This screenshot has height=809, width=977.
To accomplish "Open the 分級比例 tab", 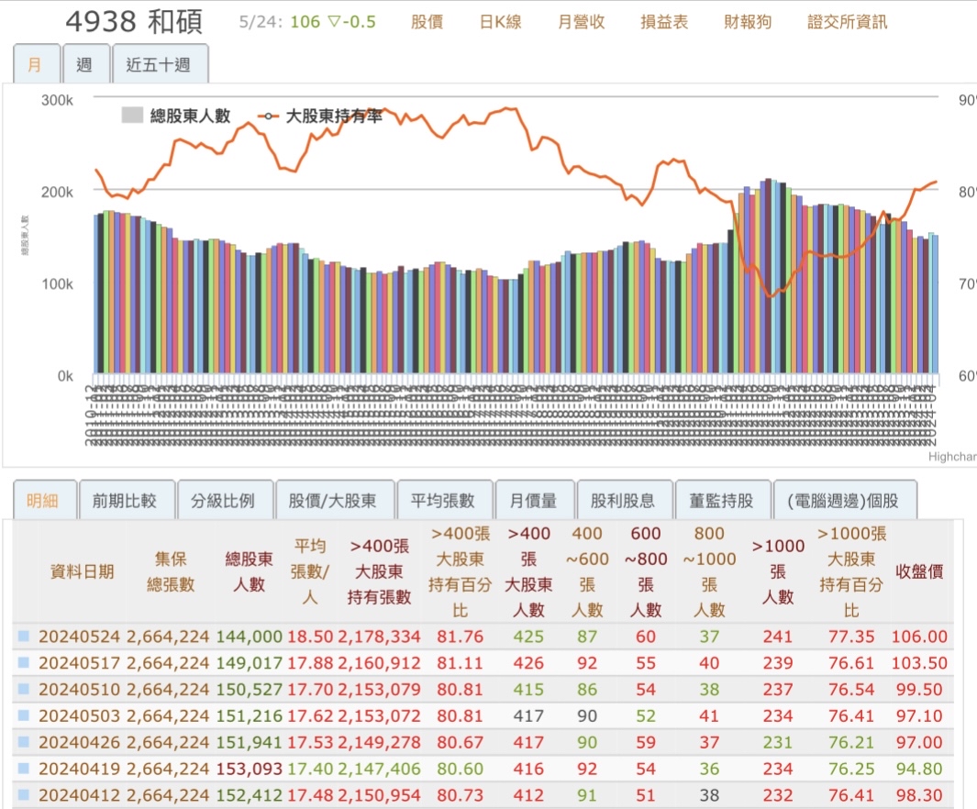I will click(225, 500).
